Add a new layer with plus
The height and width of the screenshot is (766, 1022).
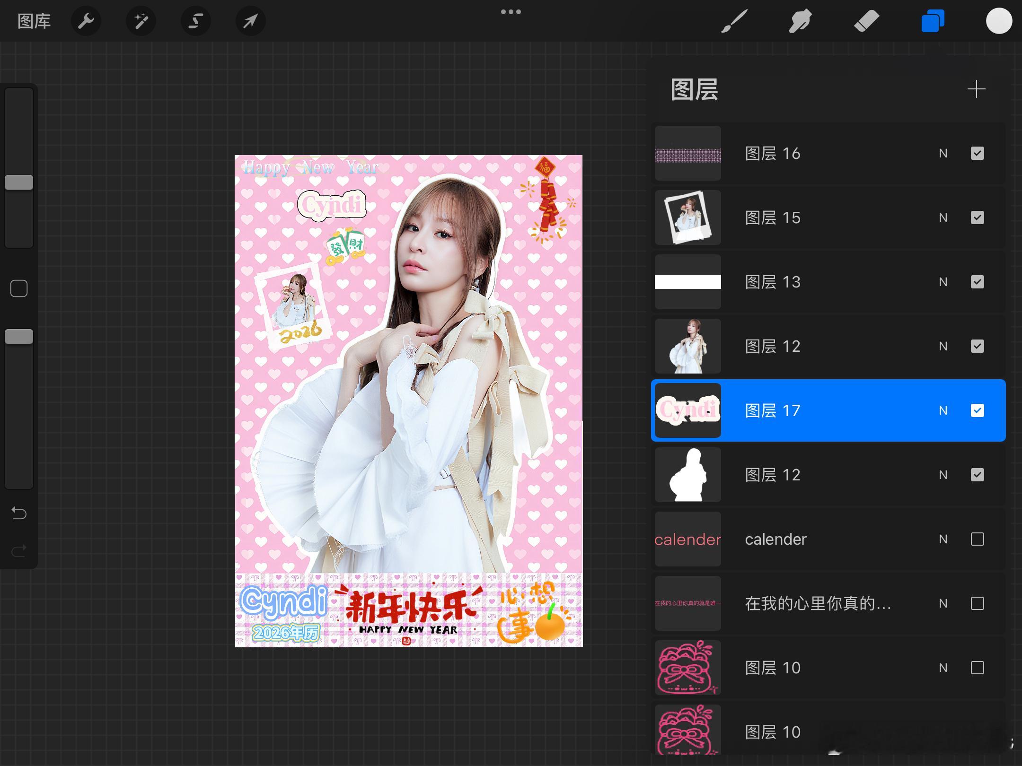click(976, 89)
